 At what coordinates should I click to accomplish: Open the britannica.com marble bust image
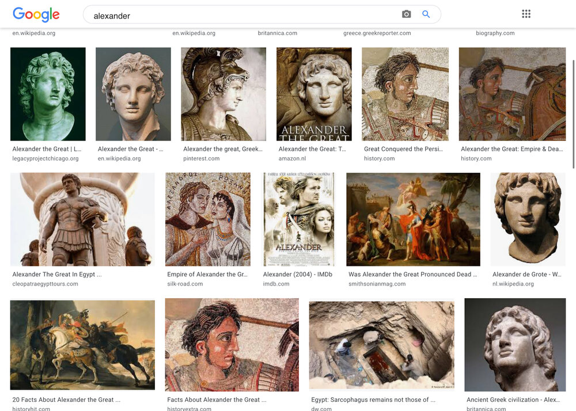pos(515,345)
